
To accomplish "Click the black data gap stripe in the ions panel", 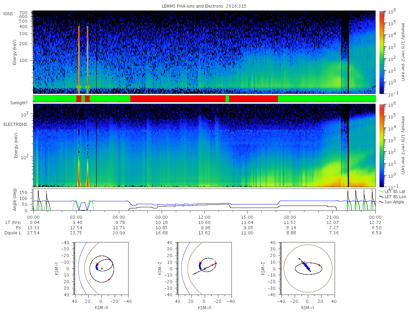I will 348,52.
